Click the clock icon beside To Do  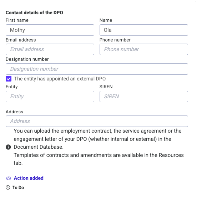pyautogui.click(x=8, y=188)
